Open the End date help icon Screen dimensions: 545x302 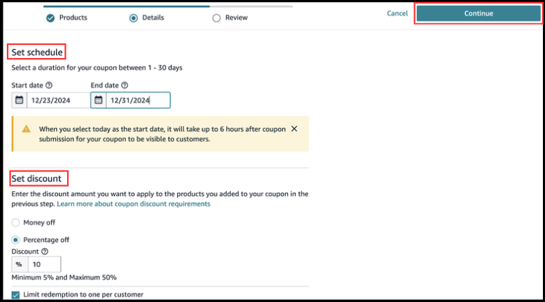click(x=124, y=86)
